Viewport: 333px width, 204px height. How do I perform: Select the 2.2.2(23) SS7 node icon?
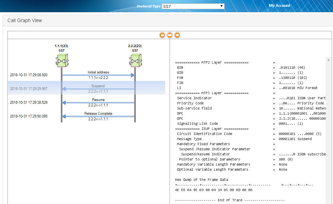click(x=135, y=61)
